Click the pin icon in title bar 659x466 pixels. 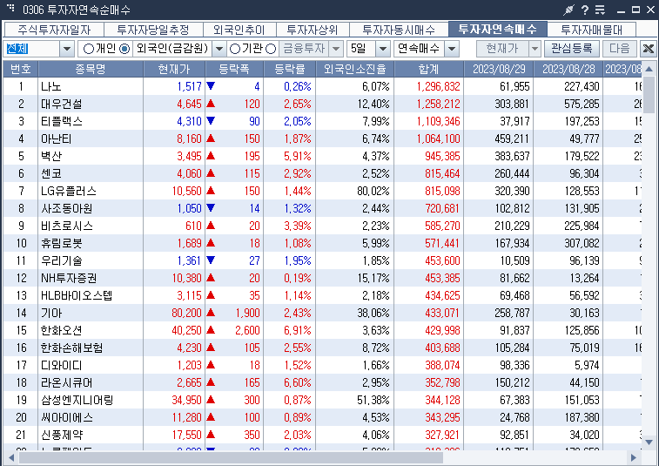[568, 10]
